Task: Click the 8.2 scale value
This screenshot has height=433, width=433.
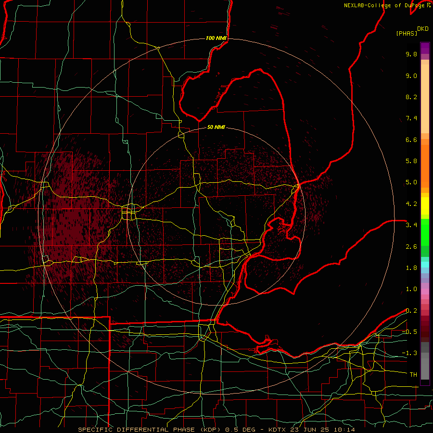Action: pyautogui.click(x=411, y=97)
